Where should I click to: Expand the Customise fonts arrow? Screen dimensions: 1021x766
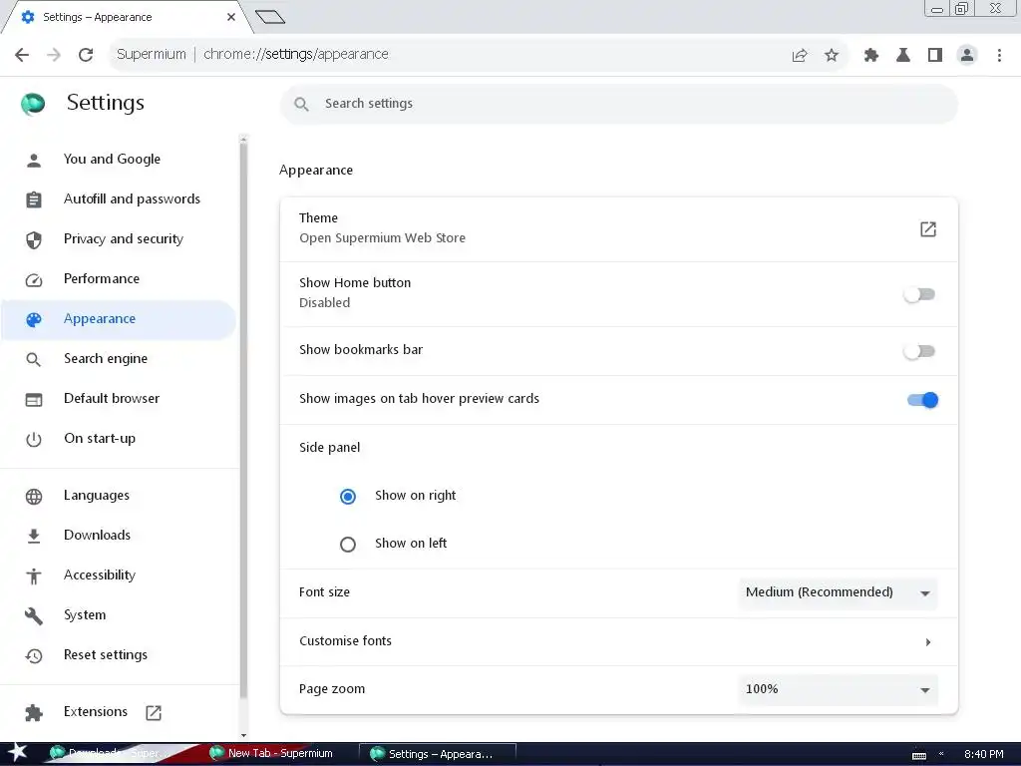tap(928, 642)
